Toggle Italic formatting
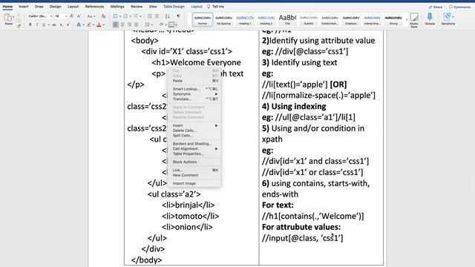 (37, 24)
